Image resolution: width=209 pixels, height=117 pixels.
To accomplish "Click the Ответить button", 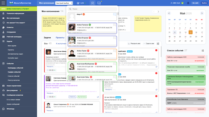I will (73, 97).
